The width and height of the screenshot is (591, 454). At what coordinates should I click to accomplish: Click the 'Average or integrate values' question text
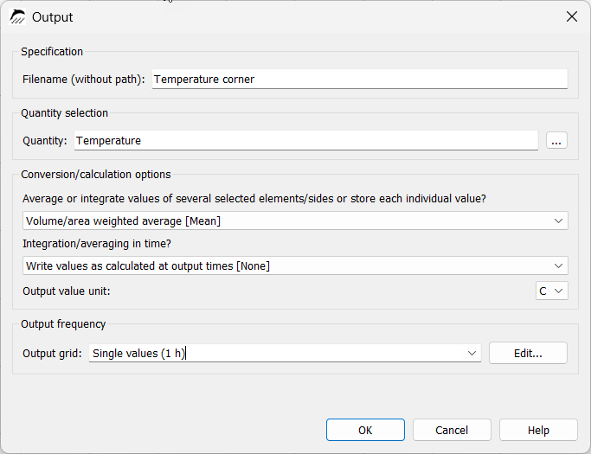click(254, 199)
